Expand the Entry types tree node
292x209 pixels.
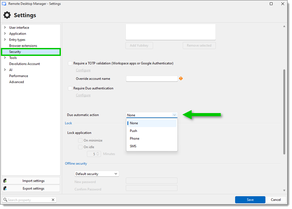point(5,40)
